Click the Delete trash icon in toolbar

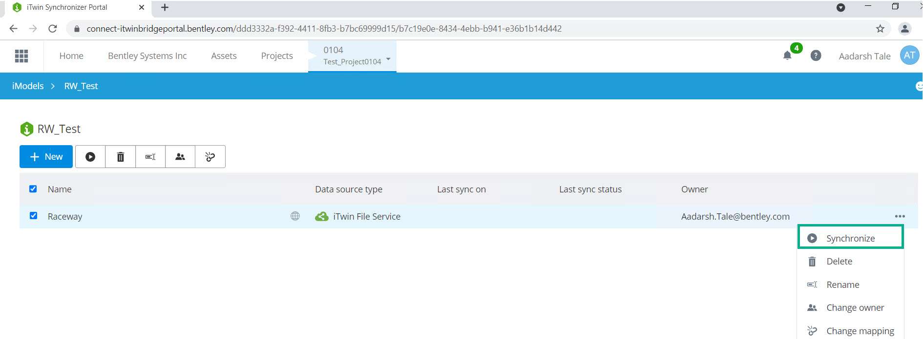click(x=121, y=157)
